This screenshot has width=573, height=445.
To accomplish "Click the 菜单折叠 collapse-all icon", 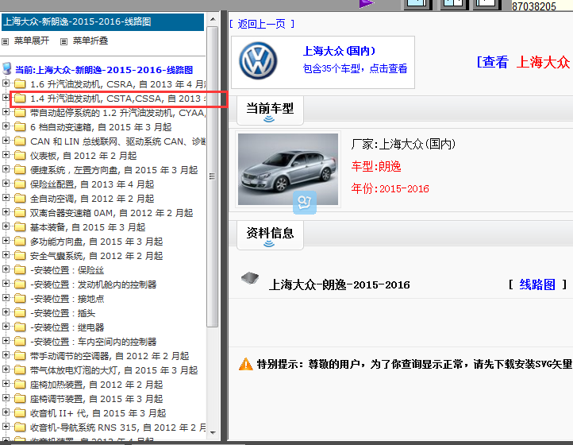I will tap(63, 41).
